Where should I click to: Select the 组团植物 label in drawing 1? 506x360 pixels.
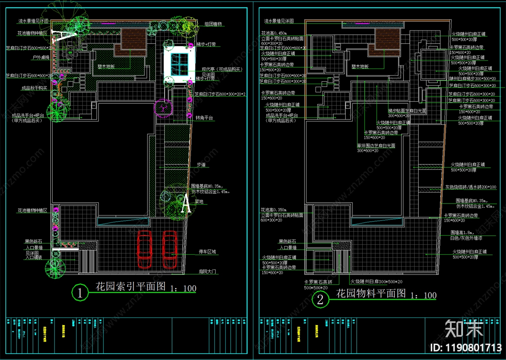pyautogui.click(x=213, y=24)
